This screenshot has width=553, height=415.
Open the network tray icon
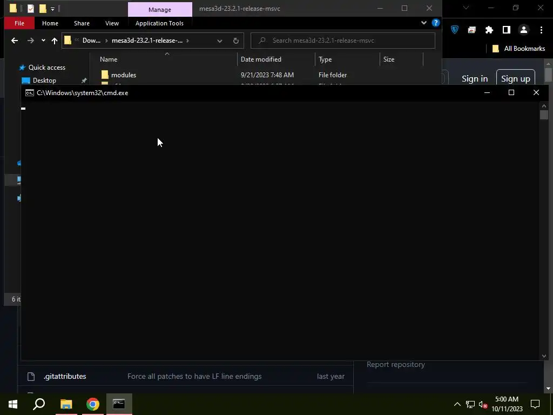point(470,404)
